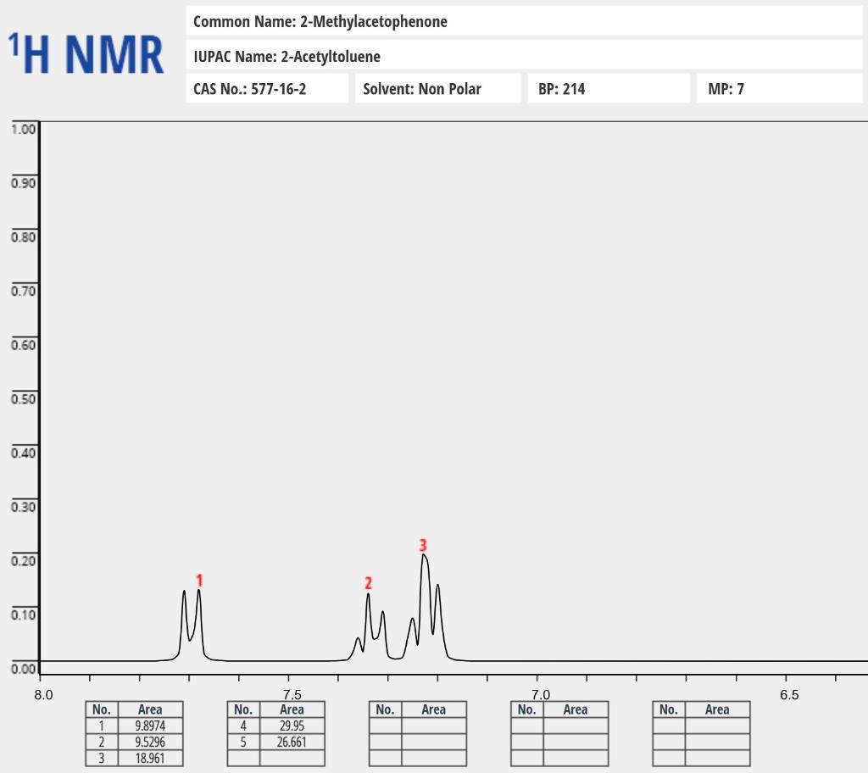Select the area value 9.8974 in row 1
This screenshot has height=773, width=868.
[x=149, y=726]
